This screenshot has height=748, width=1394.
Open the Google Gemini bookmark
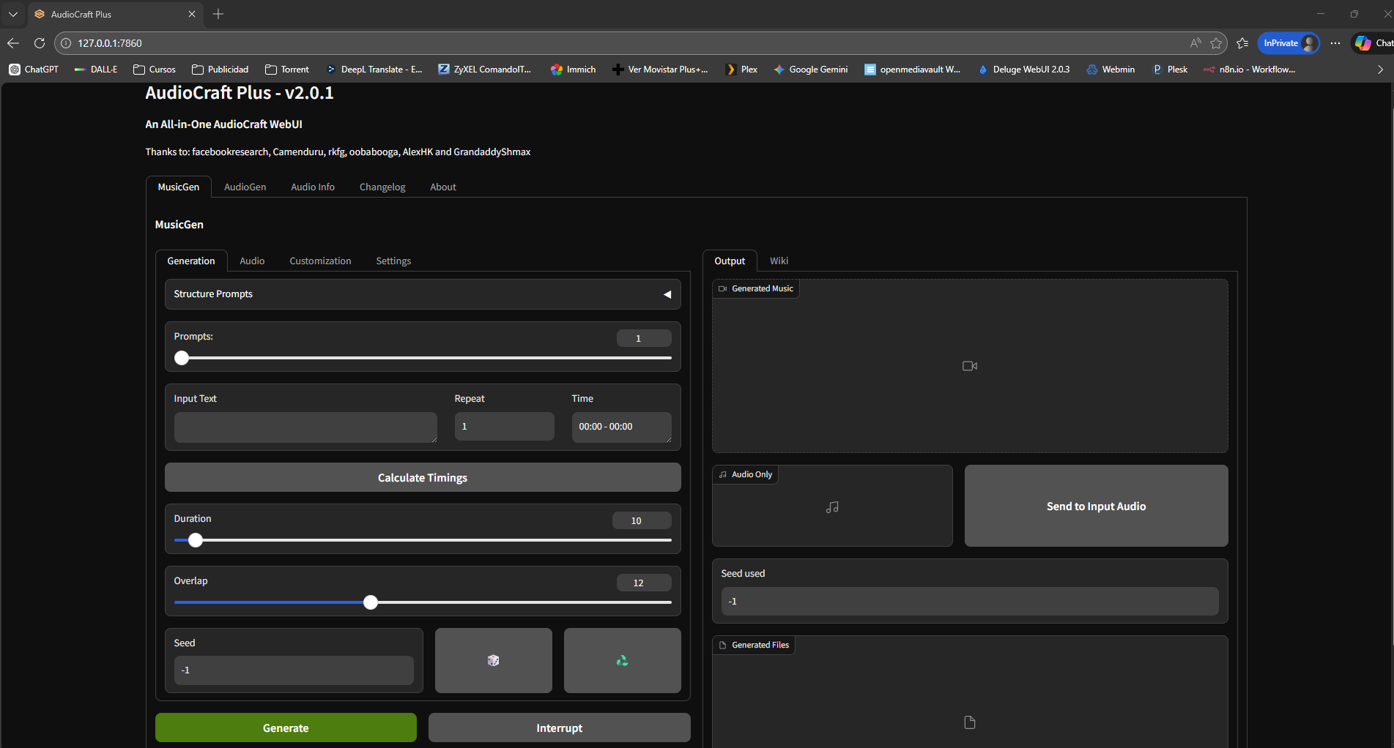810,70
